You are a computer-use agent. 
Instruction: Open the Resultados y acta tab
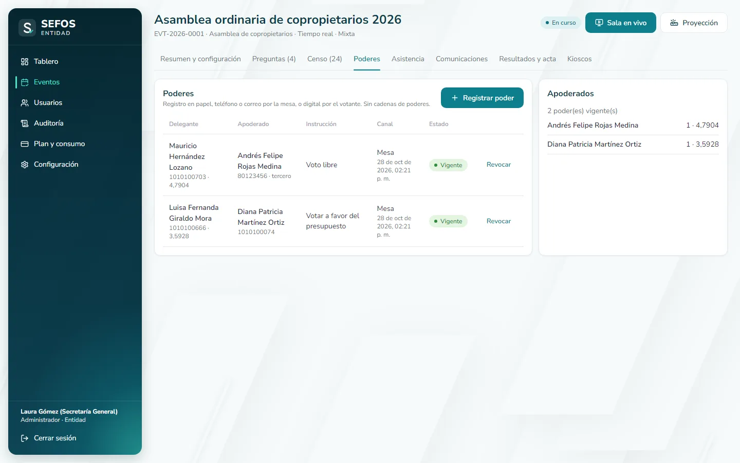click(527, 59)
